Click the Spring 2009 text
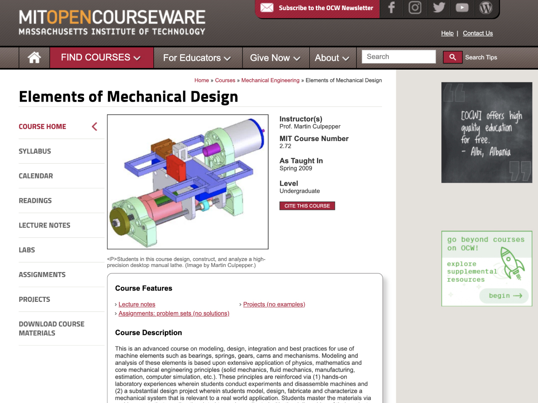This screenshot has width=538, height=403. coord(296,168)
